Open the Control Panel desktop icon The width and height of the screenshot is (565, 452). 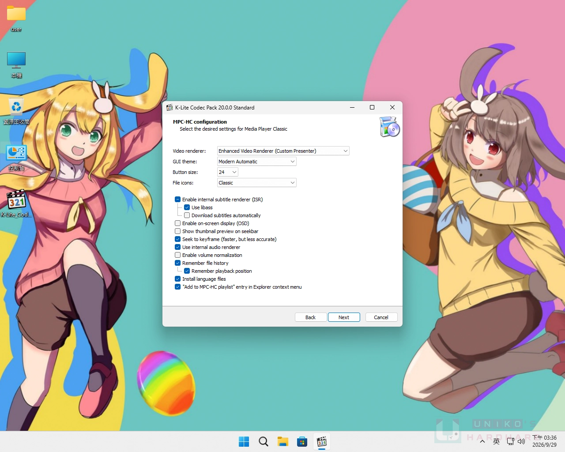coord(16,157)
